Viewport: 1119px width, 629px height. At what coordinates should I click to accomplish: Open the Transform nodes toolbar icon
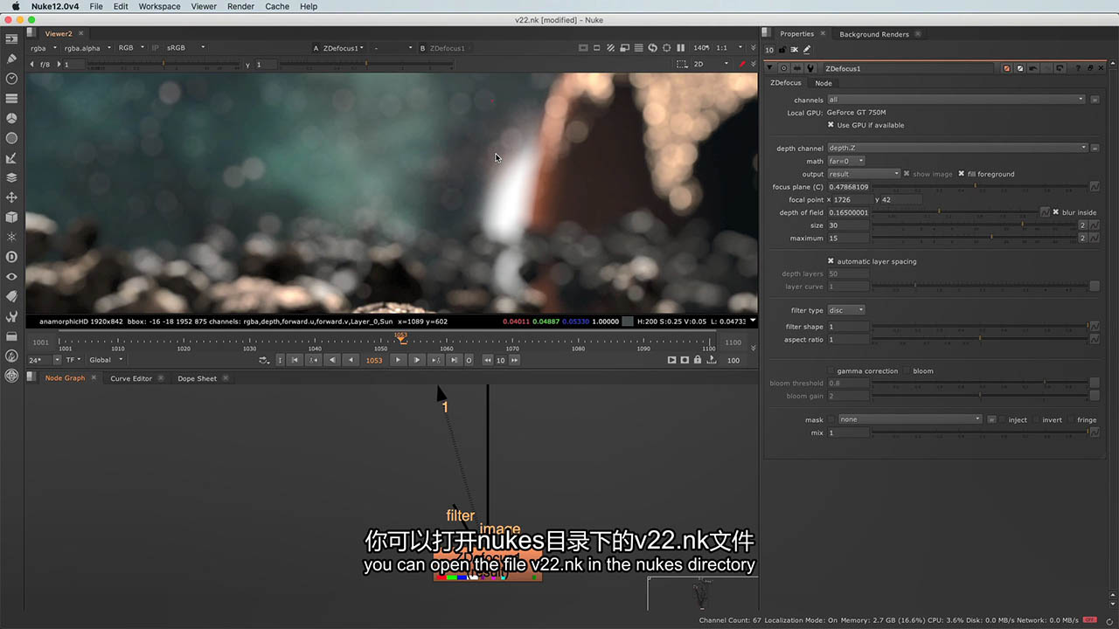click(x=11, y=197)
